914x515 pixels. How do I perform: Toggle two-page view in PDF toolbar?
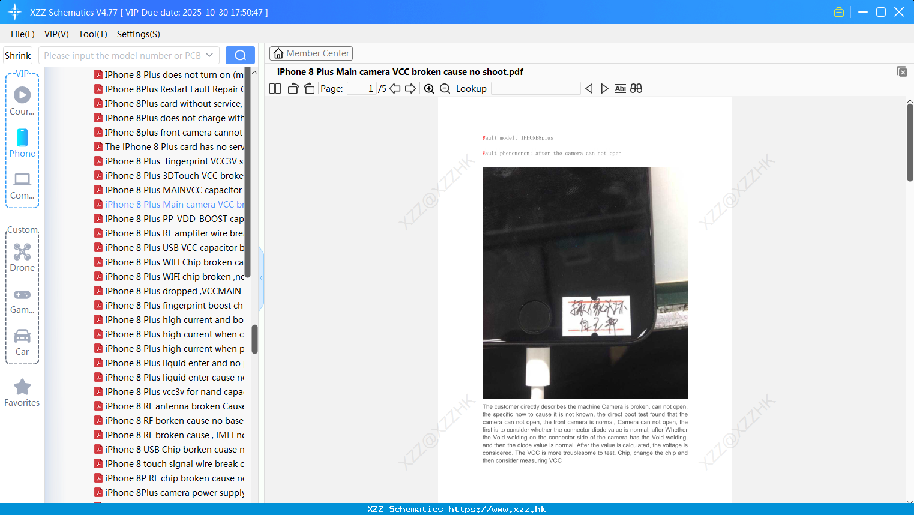point(275,89)
